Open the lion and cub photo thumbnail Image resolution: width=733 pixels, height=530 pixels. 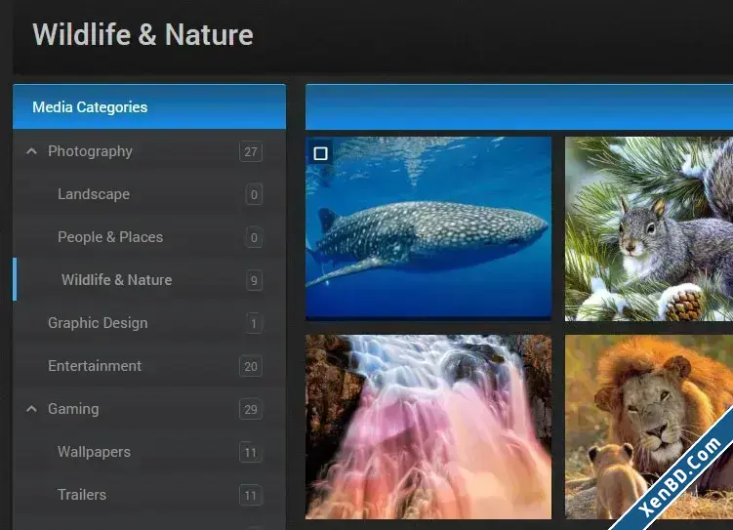tap(649, 427)
